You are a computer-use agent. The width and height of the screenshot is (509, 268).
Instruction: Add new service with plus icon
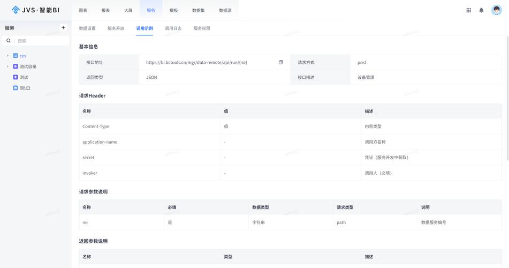coord(63,27)
